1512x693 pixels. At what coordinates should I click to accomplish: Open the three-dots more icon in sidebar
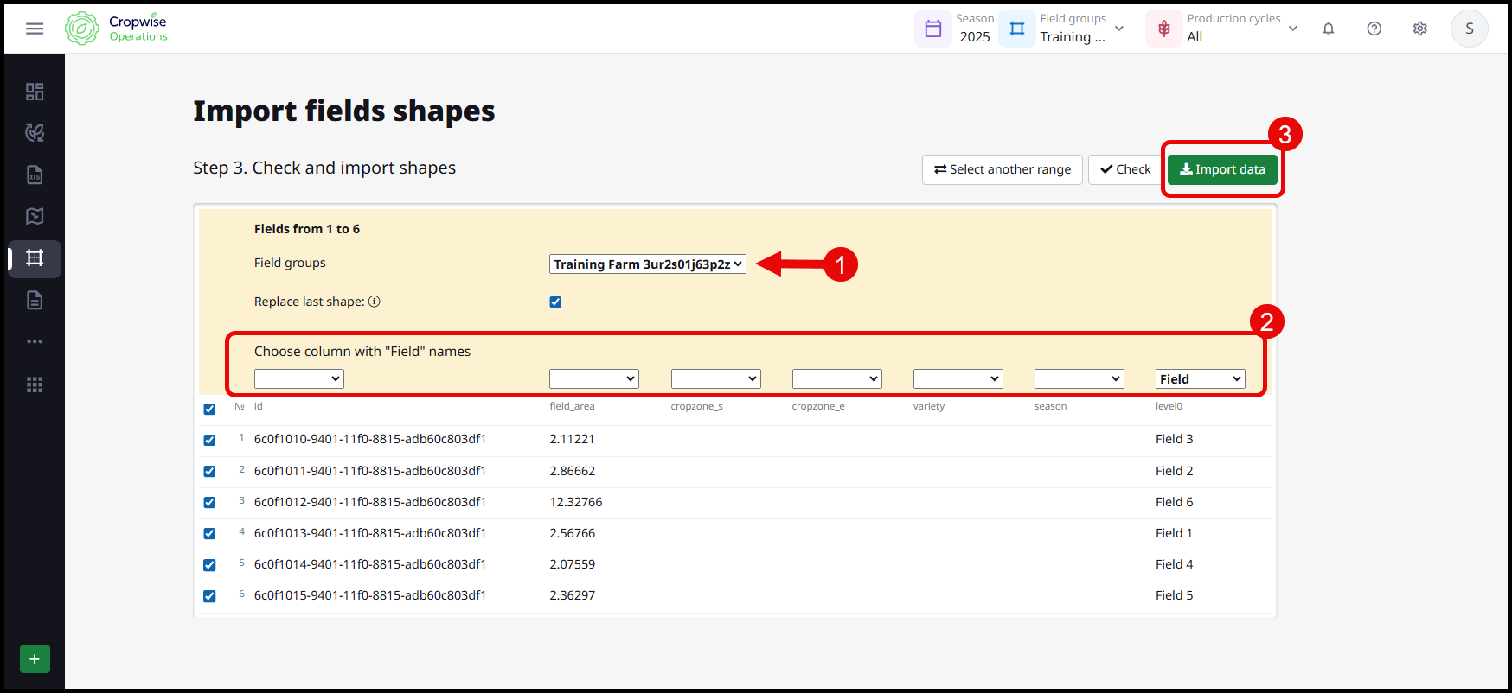click(x=35, y=341)
